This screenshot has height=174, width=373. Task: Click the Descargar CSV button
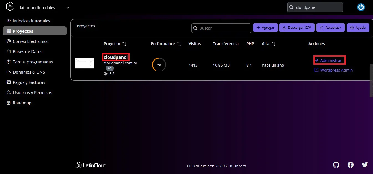[x=297, y=28]
